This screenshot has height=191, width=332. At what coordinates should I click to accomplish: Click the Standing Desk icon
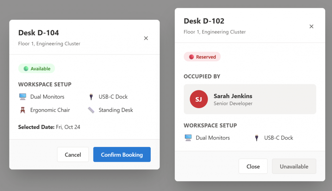click(91, 110)
